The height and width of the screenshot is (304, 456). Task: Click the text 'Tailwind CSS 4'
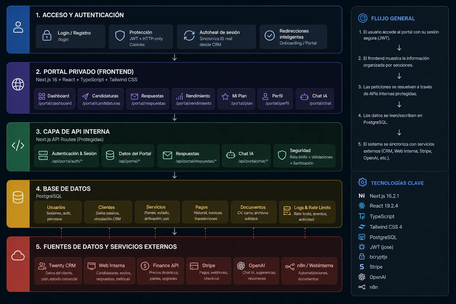pos(386,227)
